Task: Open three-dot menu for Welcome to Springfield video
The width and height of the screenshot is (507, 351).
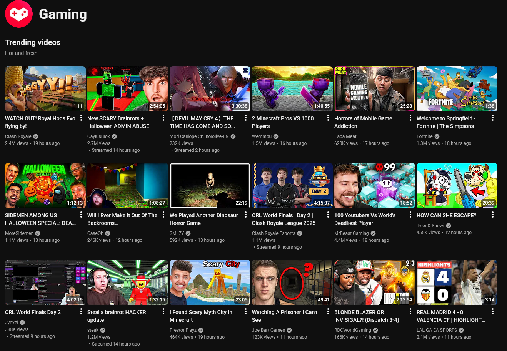Action: click(x=493, y=118)
